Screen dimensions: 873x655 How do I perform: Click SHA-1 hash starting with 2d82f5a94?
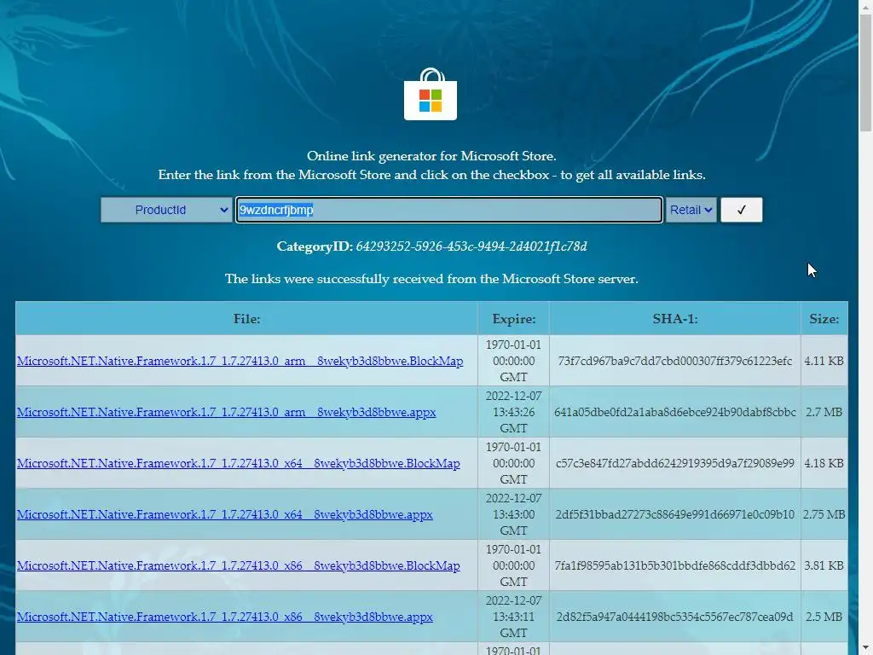(x=675, y=617)
